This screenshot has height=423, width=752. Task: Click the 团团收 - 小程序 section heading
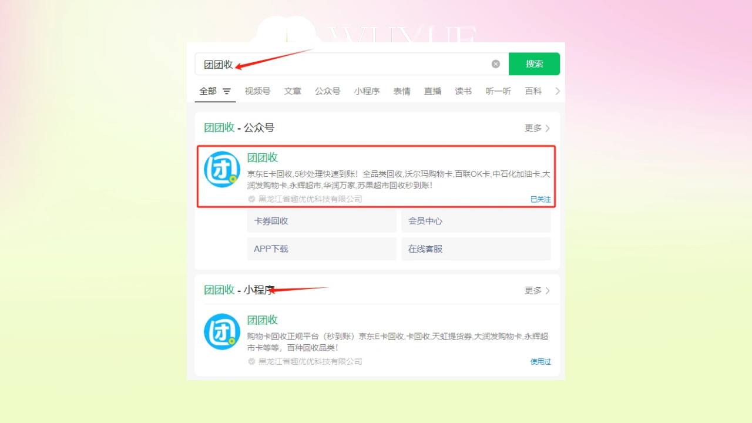click(x=239, y=290)
